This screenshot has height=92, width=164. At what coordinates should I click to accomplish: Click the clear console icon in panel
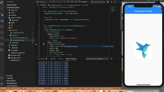(x=111, y=59)
